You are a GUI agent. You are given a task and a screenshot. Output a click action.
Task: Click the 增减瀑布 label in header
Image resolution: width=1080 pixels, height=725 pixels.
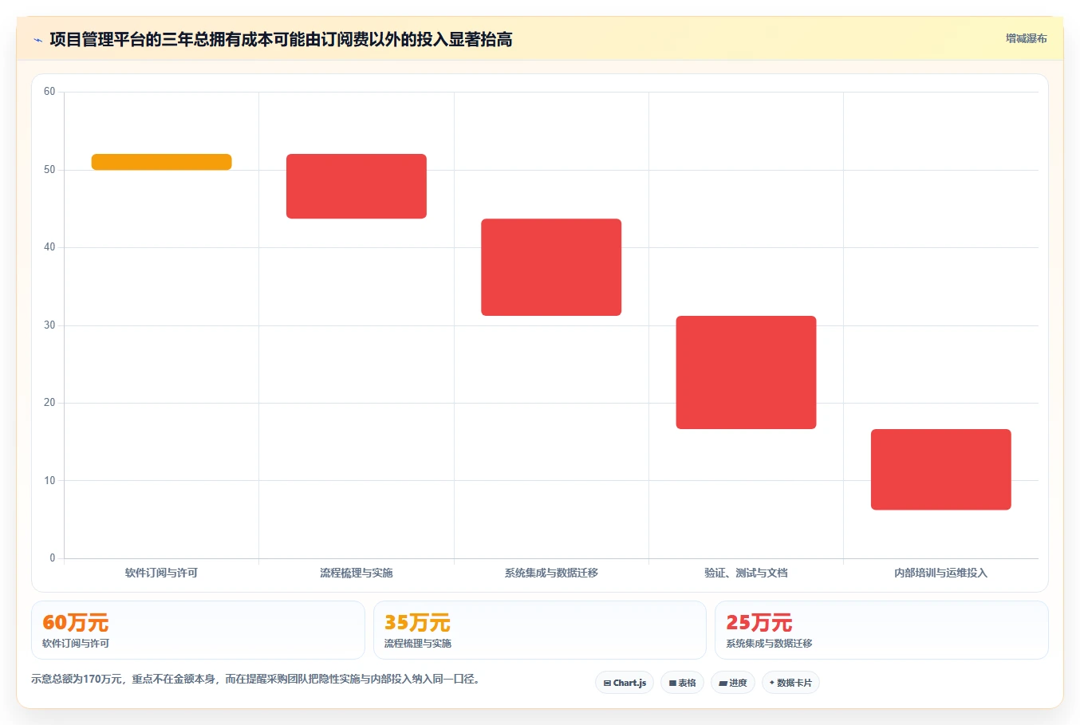click(1026, 38)
